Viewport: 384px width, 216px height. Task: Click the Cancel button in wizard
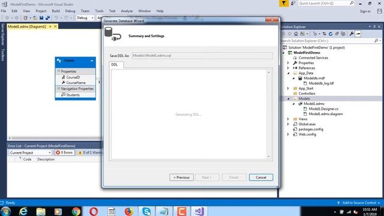click(x=261, y=178)
